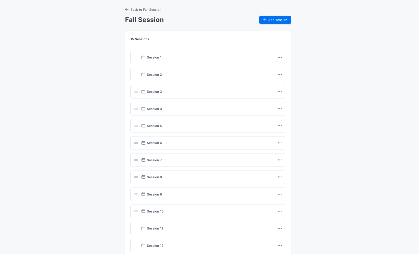The image size is (419, 254).
Task: Open the more options menu for Session 5
Action: 280,126
